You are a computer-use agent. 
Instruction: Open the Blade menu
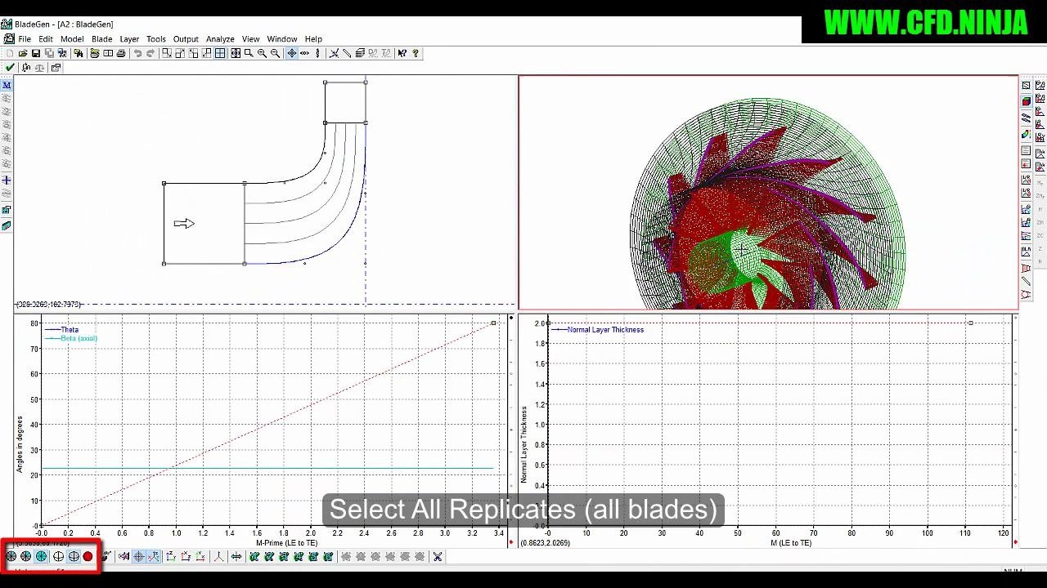(101, 38)
